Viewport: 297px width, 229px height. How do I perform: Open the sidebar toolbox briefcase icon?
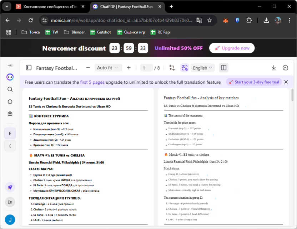10,114
